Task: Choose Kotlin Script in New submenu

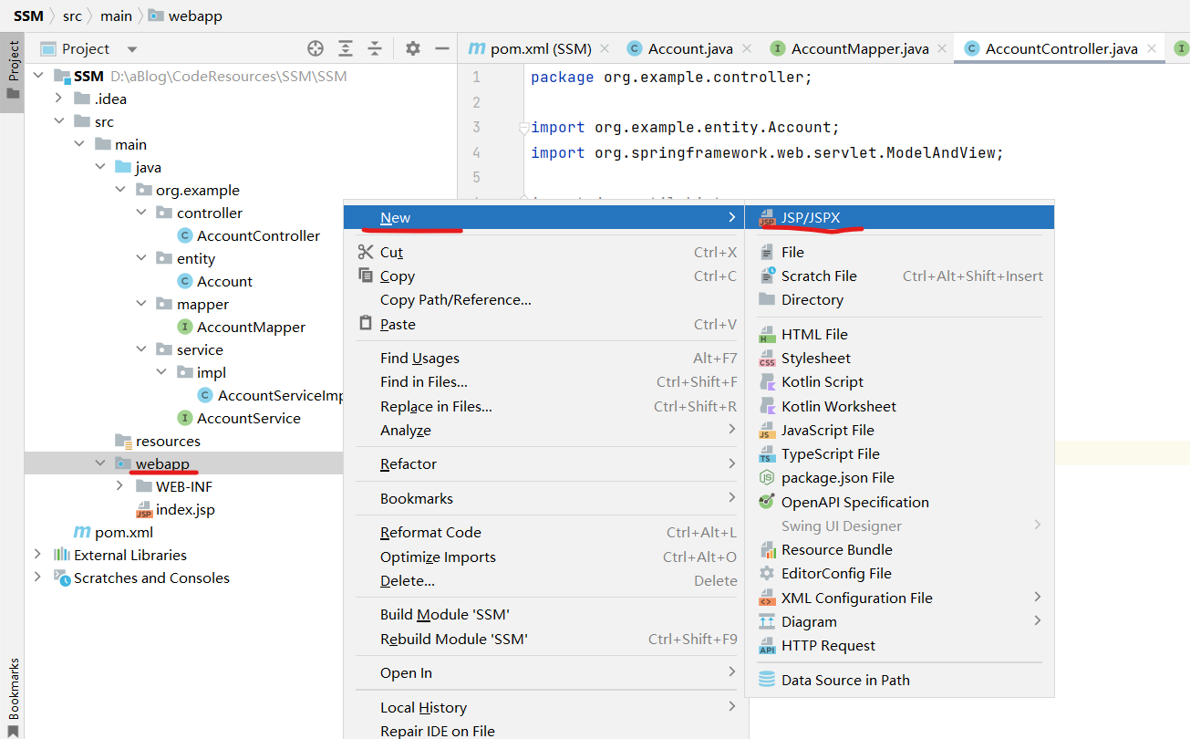Action: pos(899,381)
